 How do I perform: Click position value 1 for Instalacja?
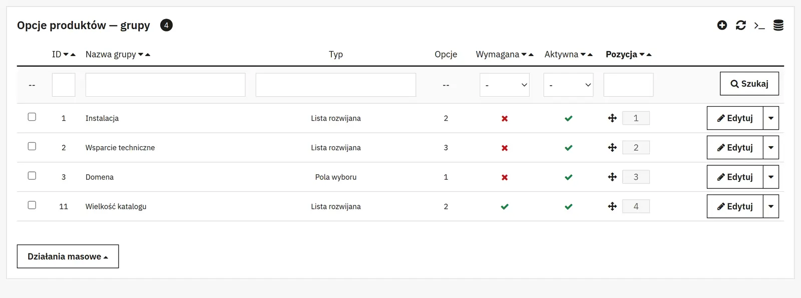click(636, 118)
